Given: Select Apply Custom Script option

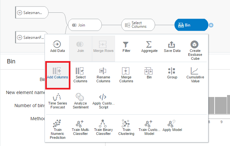Looking at the screenshot, I should click(x=104, y=101).
